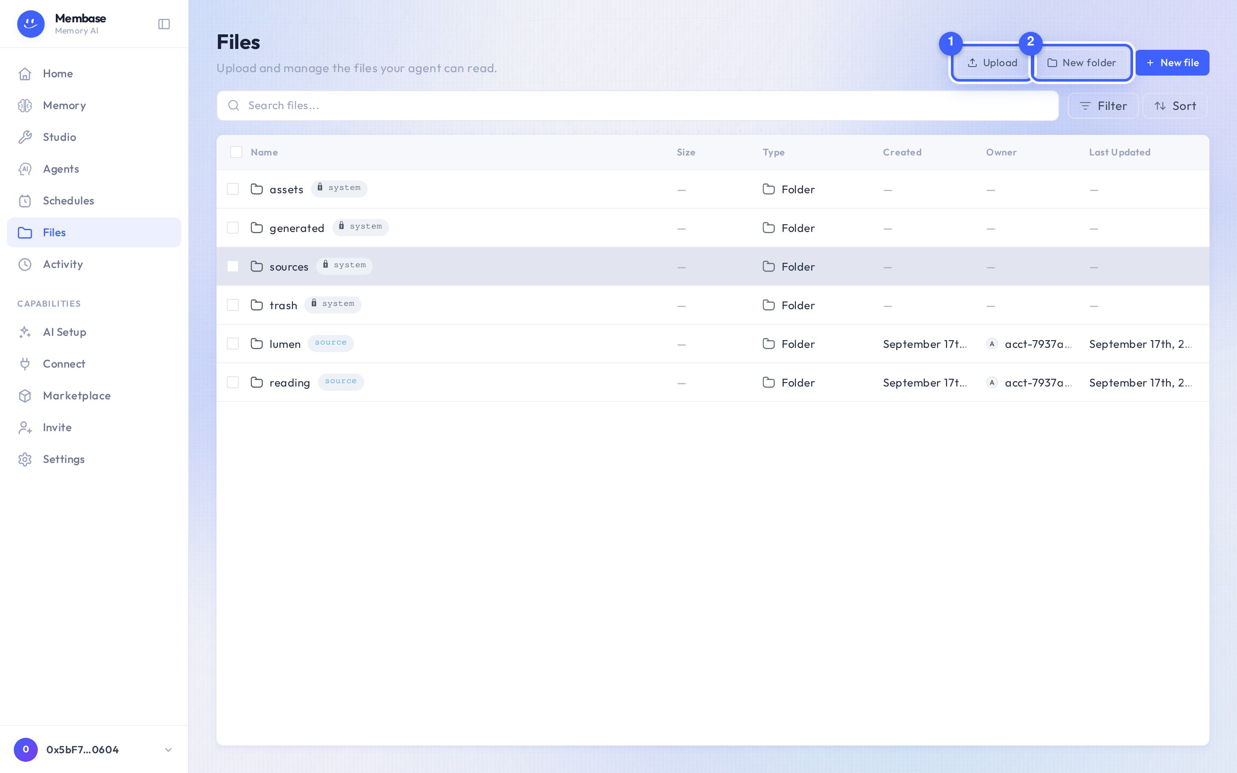This screenshot has width=1237, height=773.
Task: Click the assets folder icon
Action: pos(256,189)
